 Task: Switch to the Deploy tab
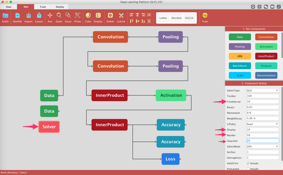60,7
